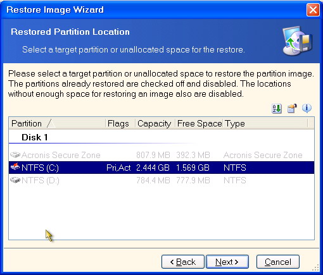The height and width of the screenshot is (275, 323).
Task: Sort list by Flags column header
Action: pyautogui.click(x=120, y=123)
